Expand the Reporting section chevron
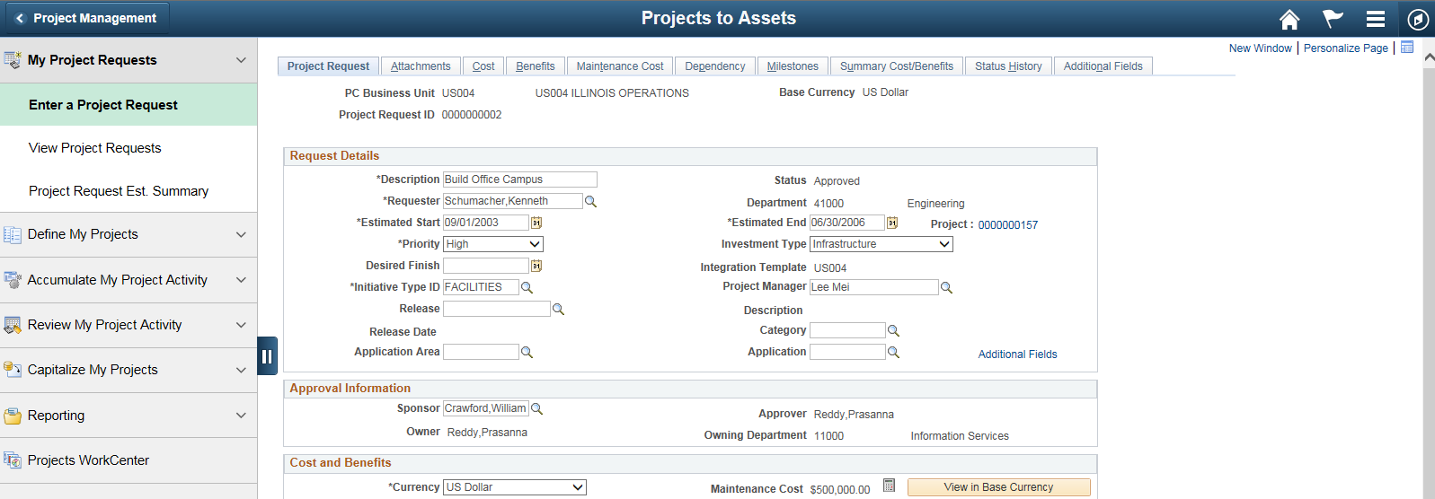This screenshot has height=499, width=1435. (241, 416)
